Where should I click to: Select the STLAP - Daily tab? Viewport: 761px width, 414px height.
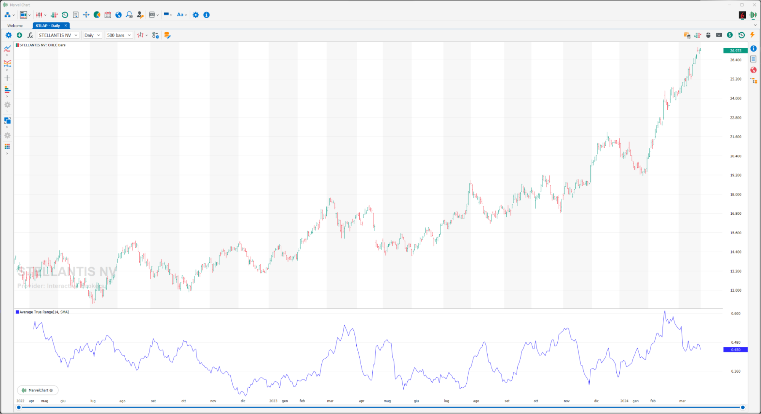48,26
